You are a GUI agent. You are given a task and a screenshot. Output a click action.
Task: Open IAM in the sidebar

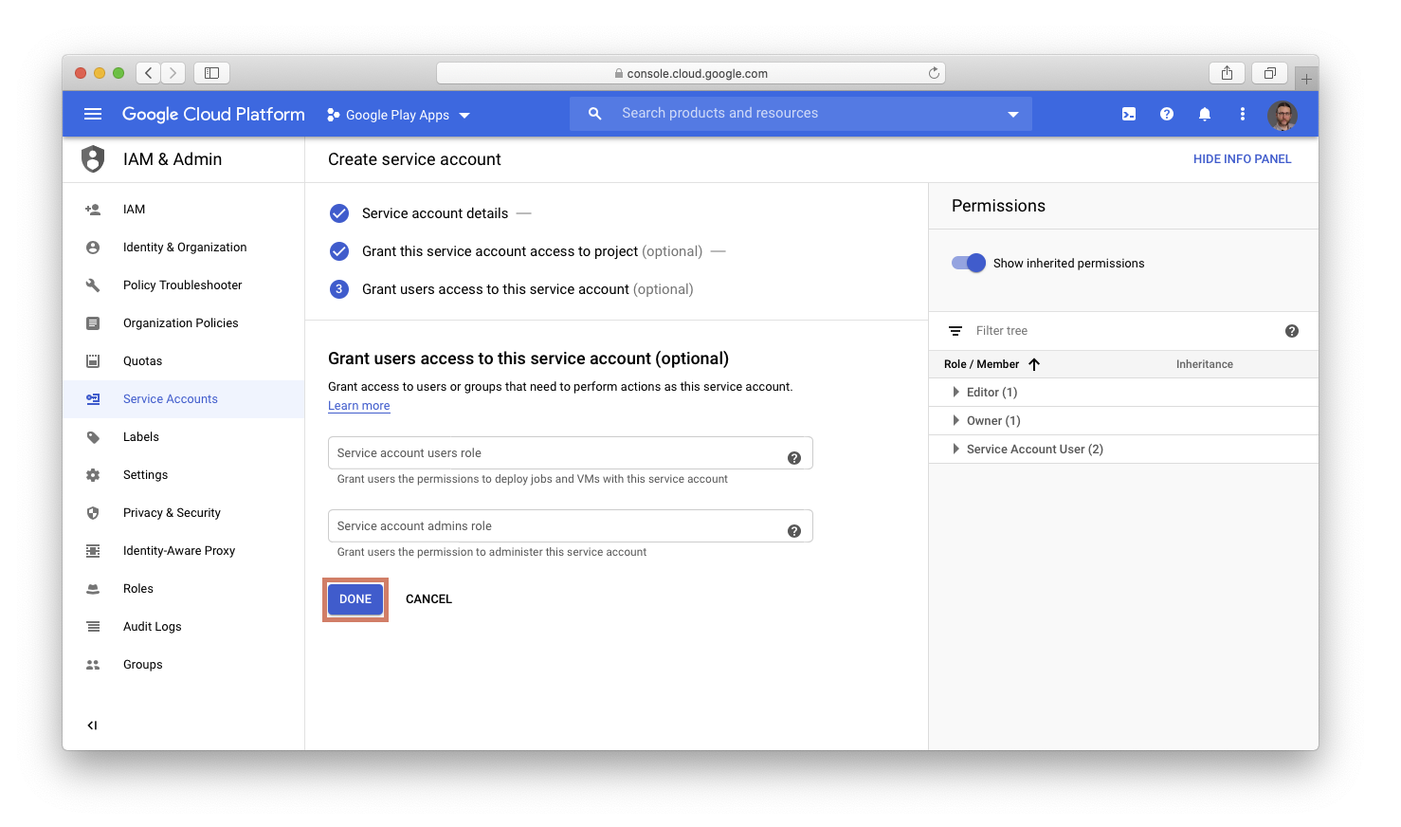pyautogui.click(x=134, y=210)
